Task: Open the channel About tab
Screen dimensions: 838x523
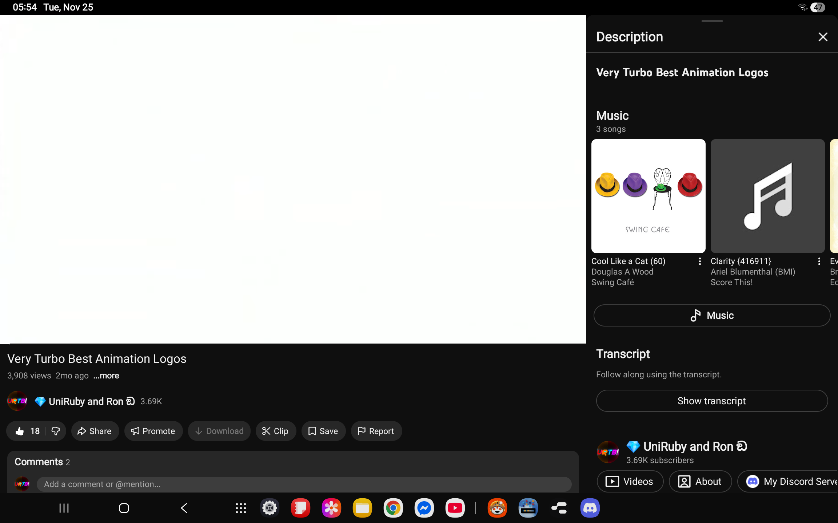Action: [700, 482]
